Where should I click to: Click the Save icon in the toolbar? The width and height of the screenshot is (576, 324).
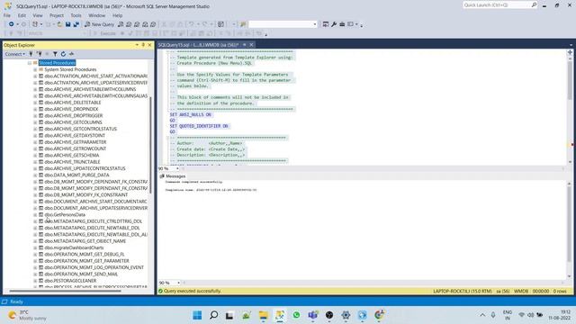coord(68,24)
